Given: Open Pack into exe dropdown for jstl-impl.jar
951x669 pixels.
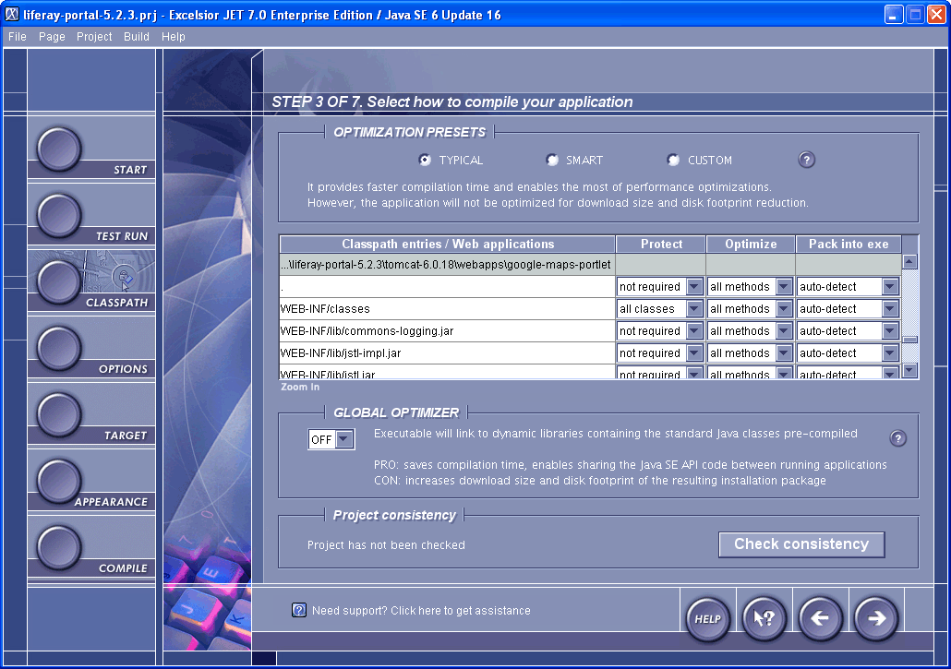Looking at the screenshot, I should 890,353.
